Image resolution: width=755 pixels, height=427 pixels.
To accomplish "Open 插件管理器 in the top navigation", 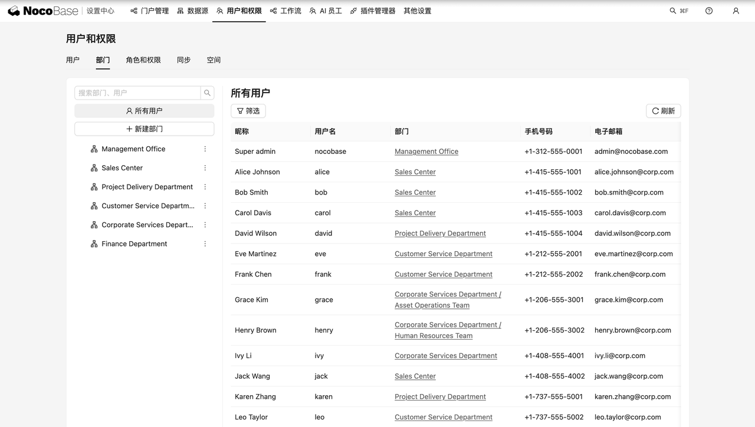I will point(373,11).
